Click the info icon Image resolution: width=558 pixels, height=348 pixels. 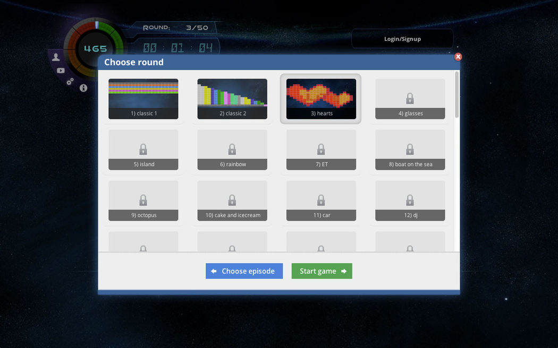tap(83, 88)
